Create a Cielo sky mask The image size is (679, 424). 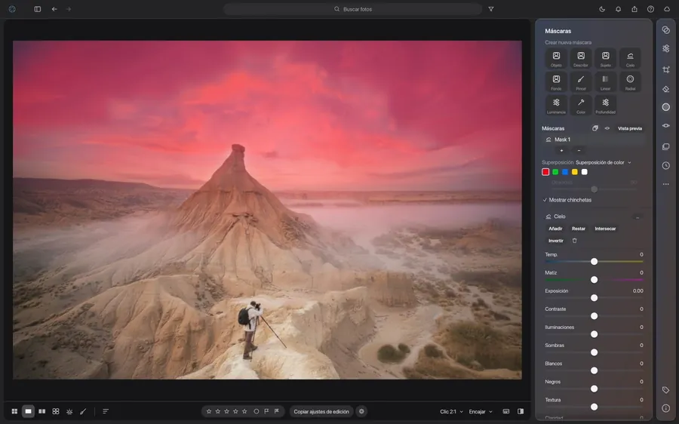(x=630, y=58)
